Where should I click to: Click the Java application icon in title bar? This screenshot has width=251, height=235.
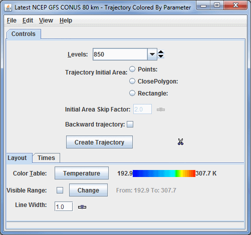click(x=8, y=7)
